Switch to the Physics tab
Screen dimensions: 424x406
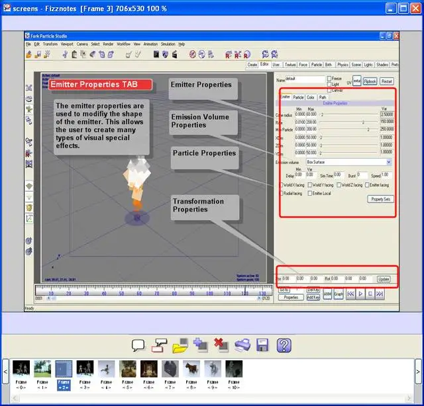pyautogui.click(x=343, y=65)
